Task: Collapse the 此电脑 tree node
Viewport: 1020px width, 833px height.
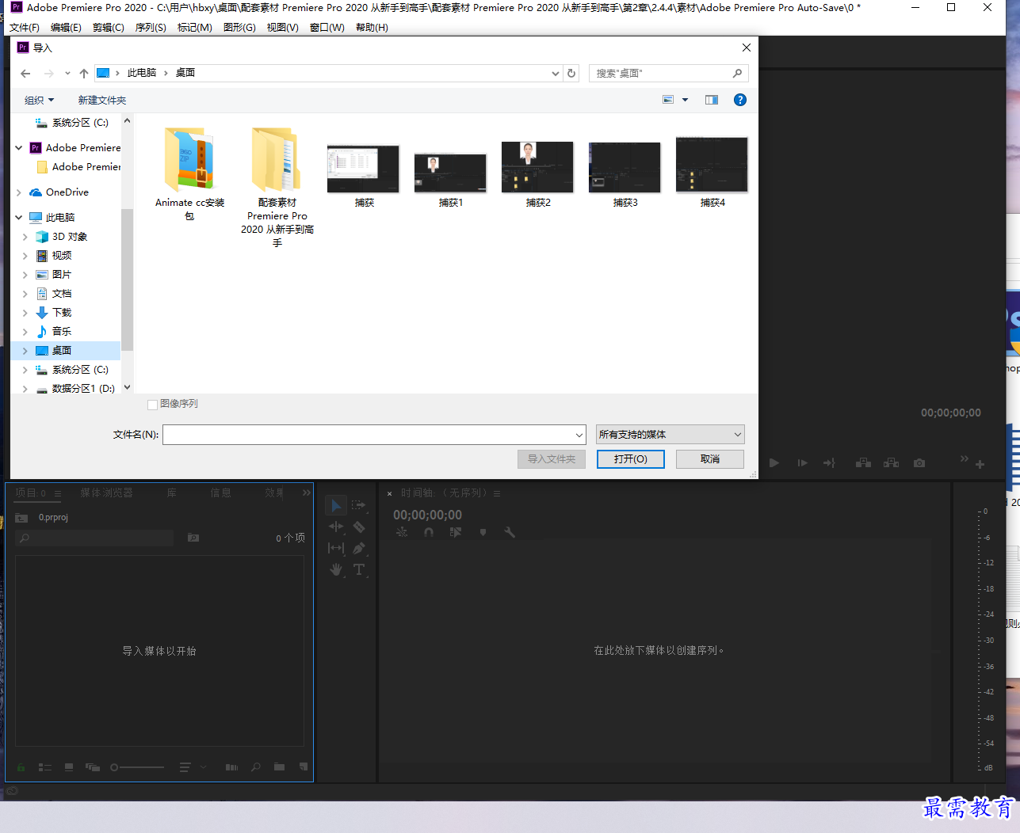Action: click(19, 217)
